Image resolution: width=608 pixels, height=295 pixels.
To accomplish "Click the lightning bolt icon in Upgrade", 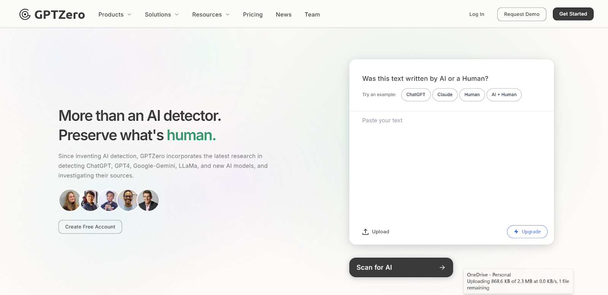I will click(516, 232).
